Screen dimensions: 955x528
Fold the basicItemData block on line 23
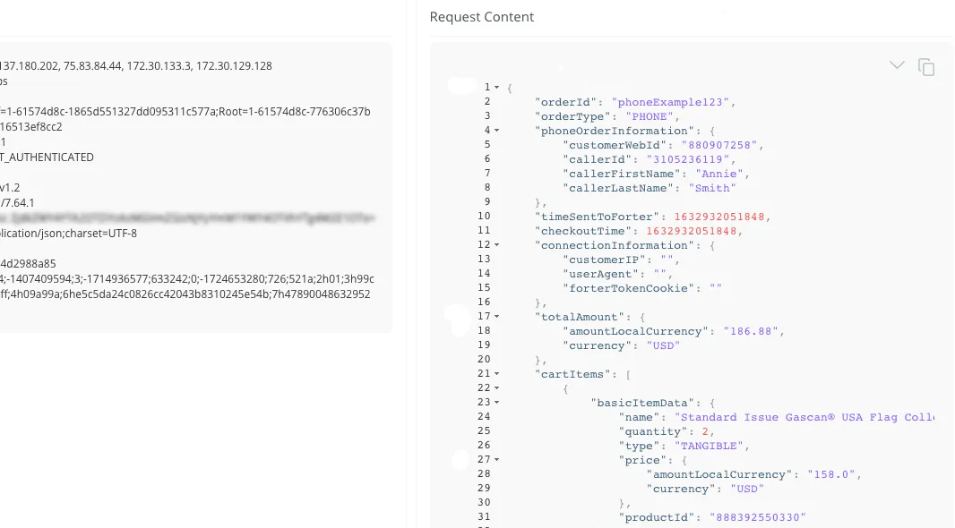pos(496,402)
